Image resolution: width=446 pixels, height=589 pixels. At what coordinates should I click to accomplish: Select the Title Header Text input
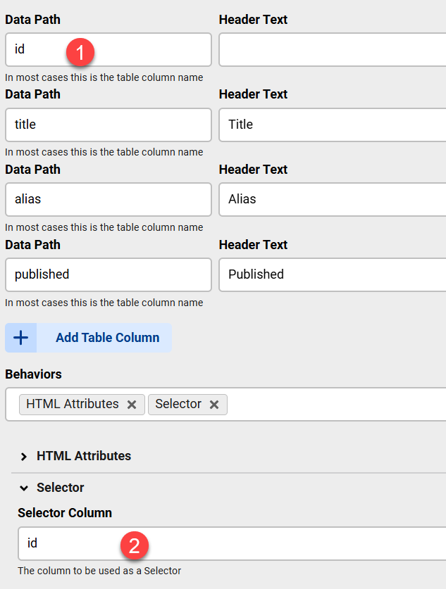(331, 125)
